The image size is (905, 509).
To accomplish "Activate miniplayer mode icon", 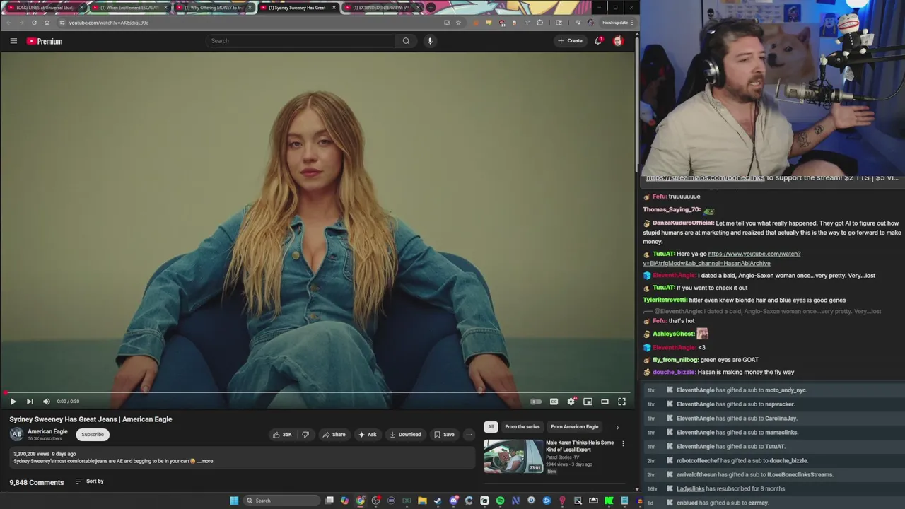I will point(588,402).
